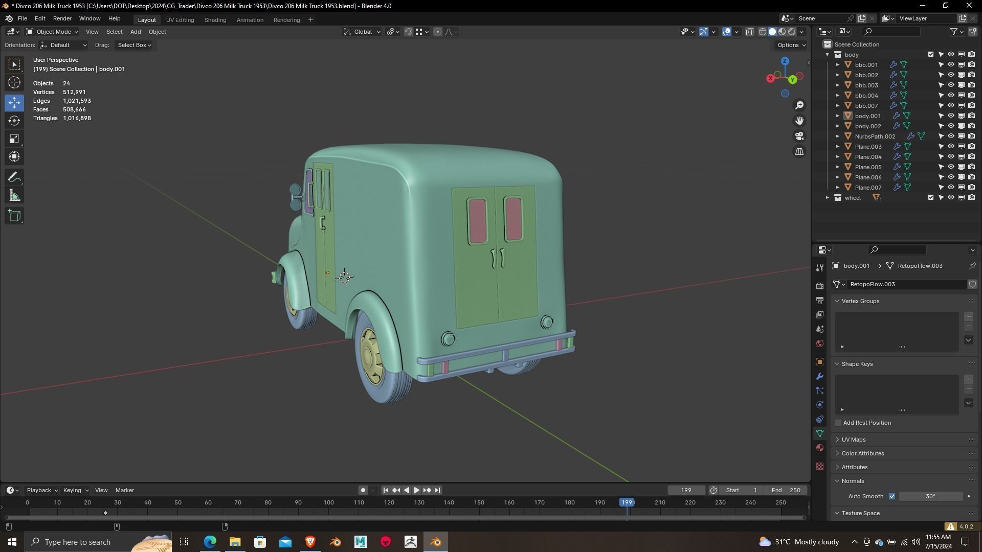Toggle snapping magnet icon
This screenshot has width=982, height=552.
(x=408, y=32)
